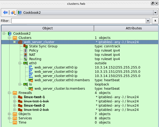159x127 pixels.
Task: Select the State Sync Group label
Action: coord(43,46)
